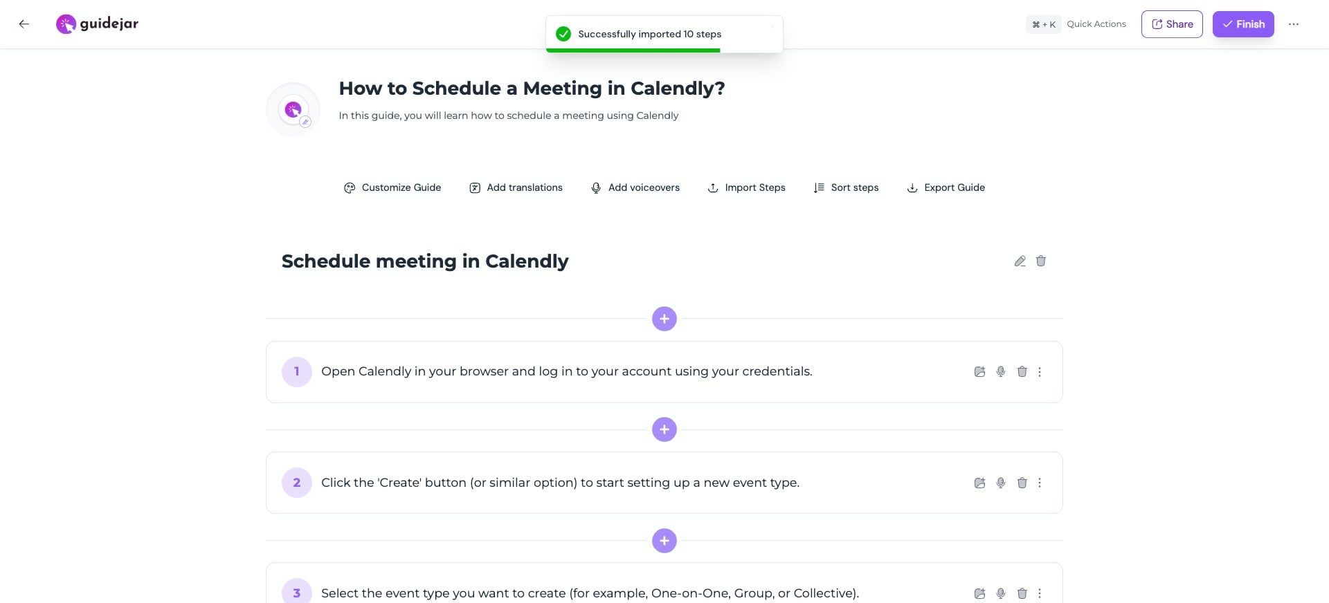Click the Share button
This screenshot has width=1329, height=603.
pos(1171,24)
